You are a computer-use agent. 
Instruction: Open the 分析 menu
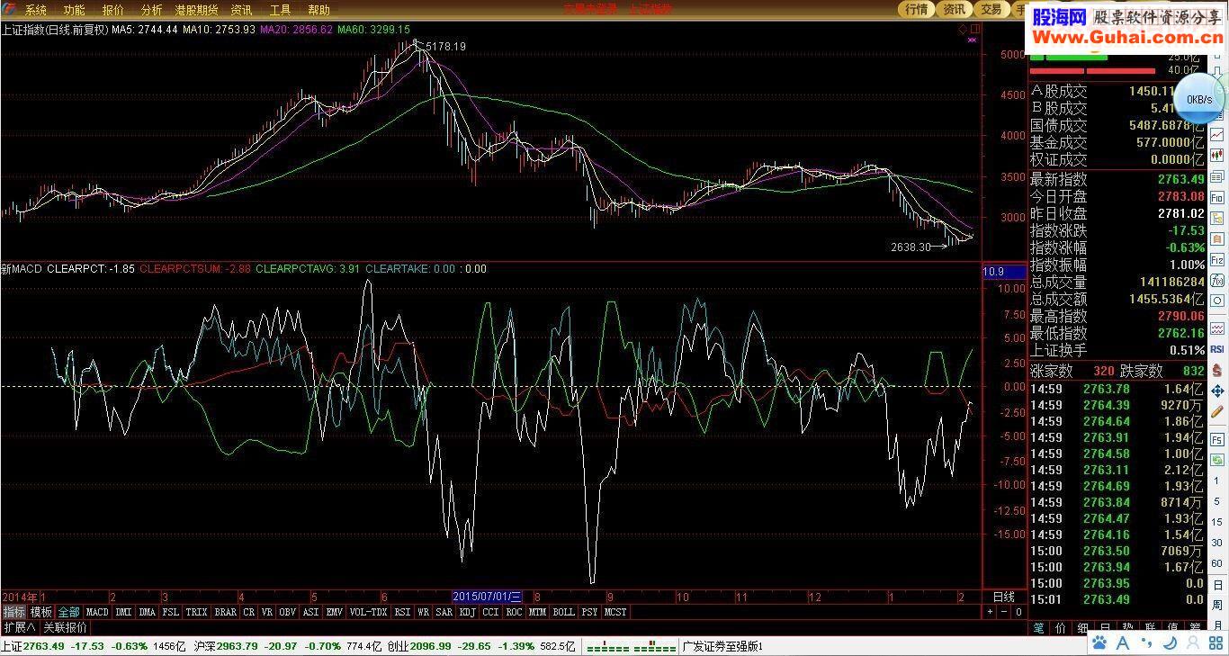(x=152, y=10)
